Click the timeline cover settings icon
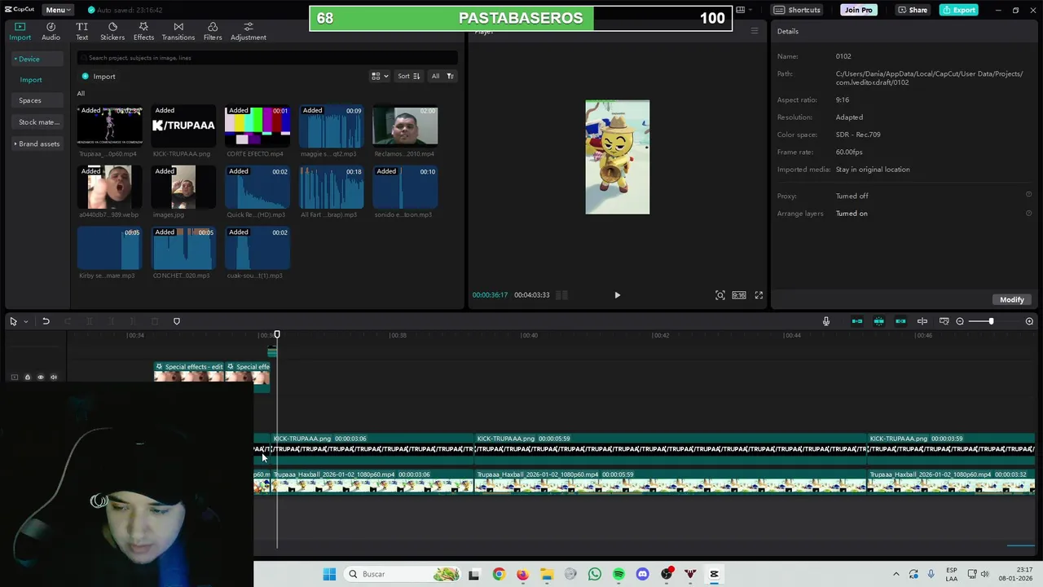This screenshot has width=1043, height=587. click(944, 321)
